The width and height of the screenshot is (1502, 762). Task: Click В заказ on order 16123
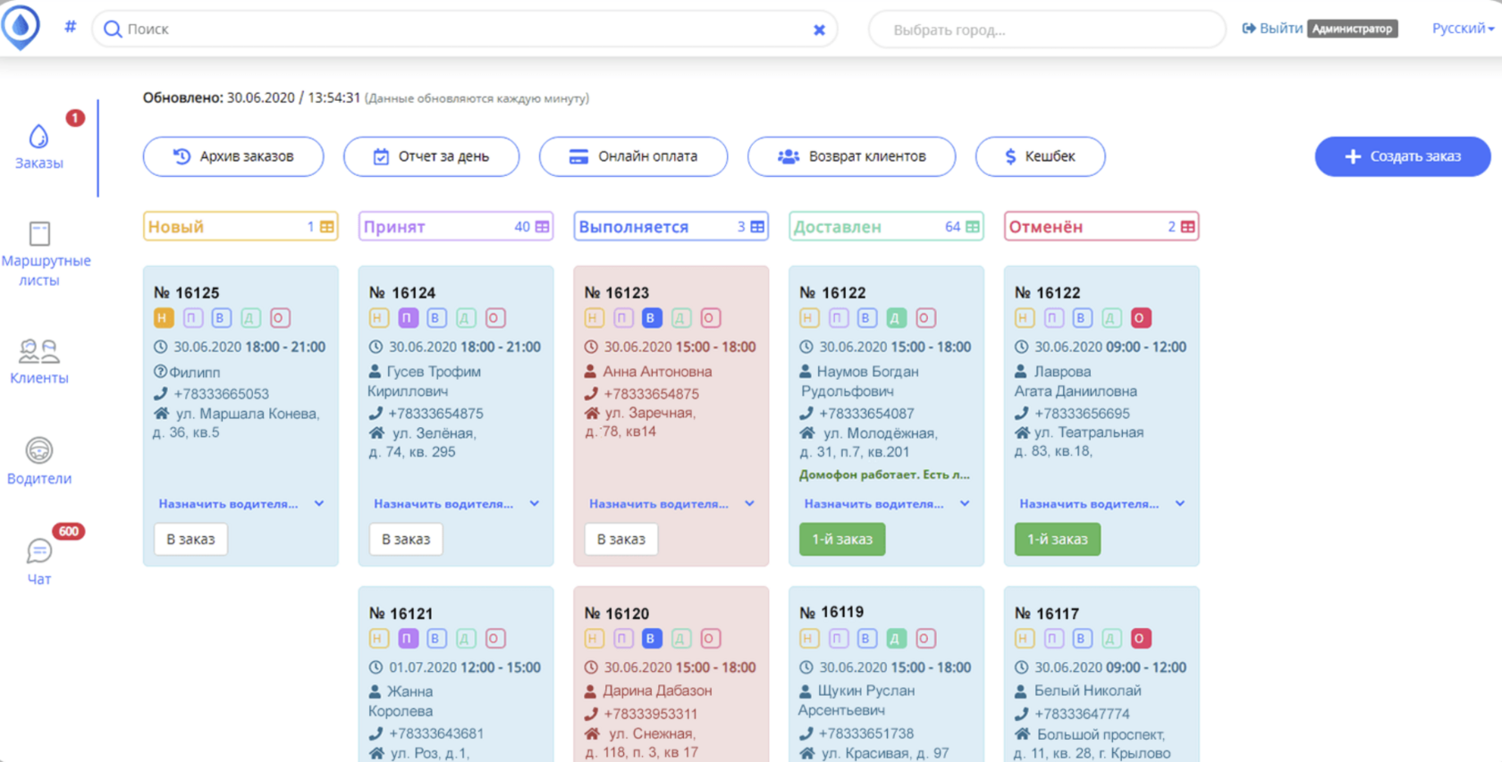coord(621,539)
